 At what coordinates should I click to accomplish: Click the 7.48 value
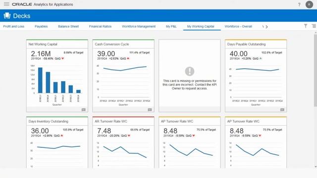coord(104,131)
